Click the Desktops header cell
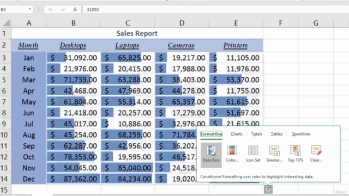The image size is (349, 196). click(73, 45)
